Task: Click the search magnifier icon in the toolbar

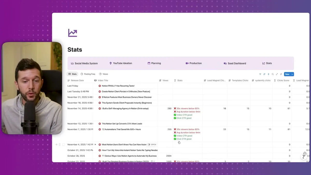Action: pos(273,74)
